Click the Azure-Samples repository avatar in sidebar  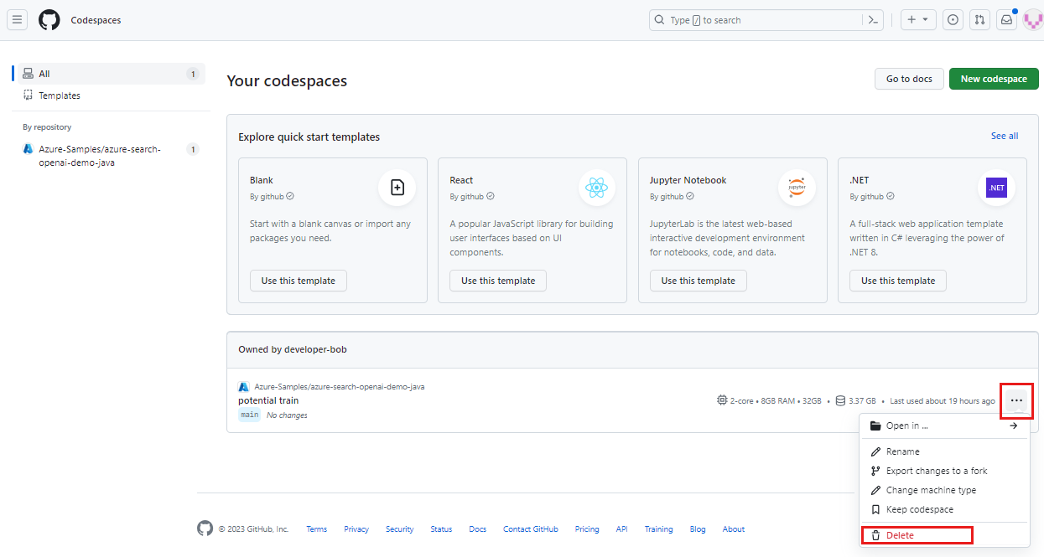click(26, 149)
